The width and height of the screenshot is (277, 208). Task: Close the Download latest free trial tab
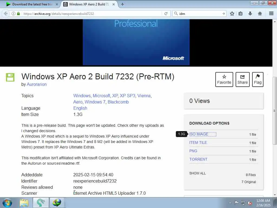pos(57,4)
